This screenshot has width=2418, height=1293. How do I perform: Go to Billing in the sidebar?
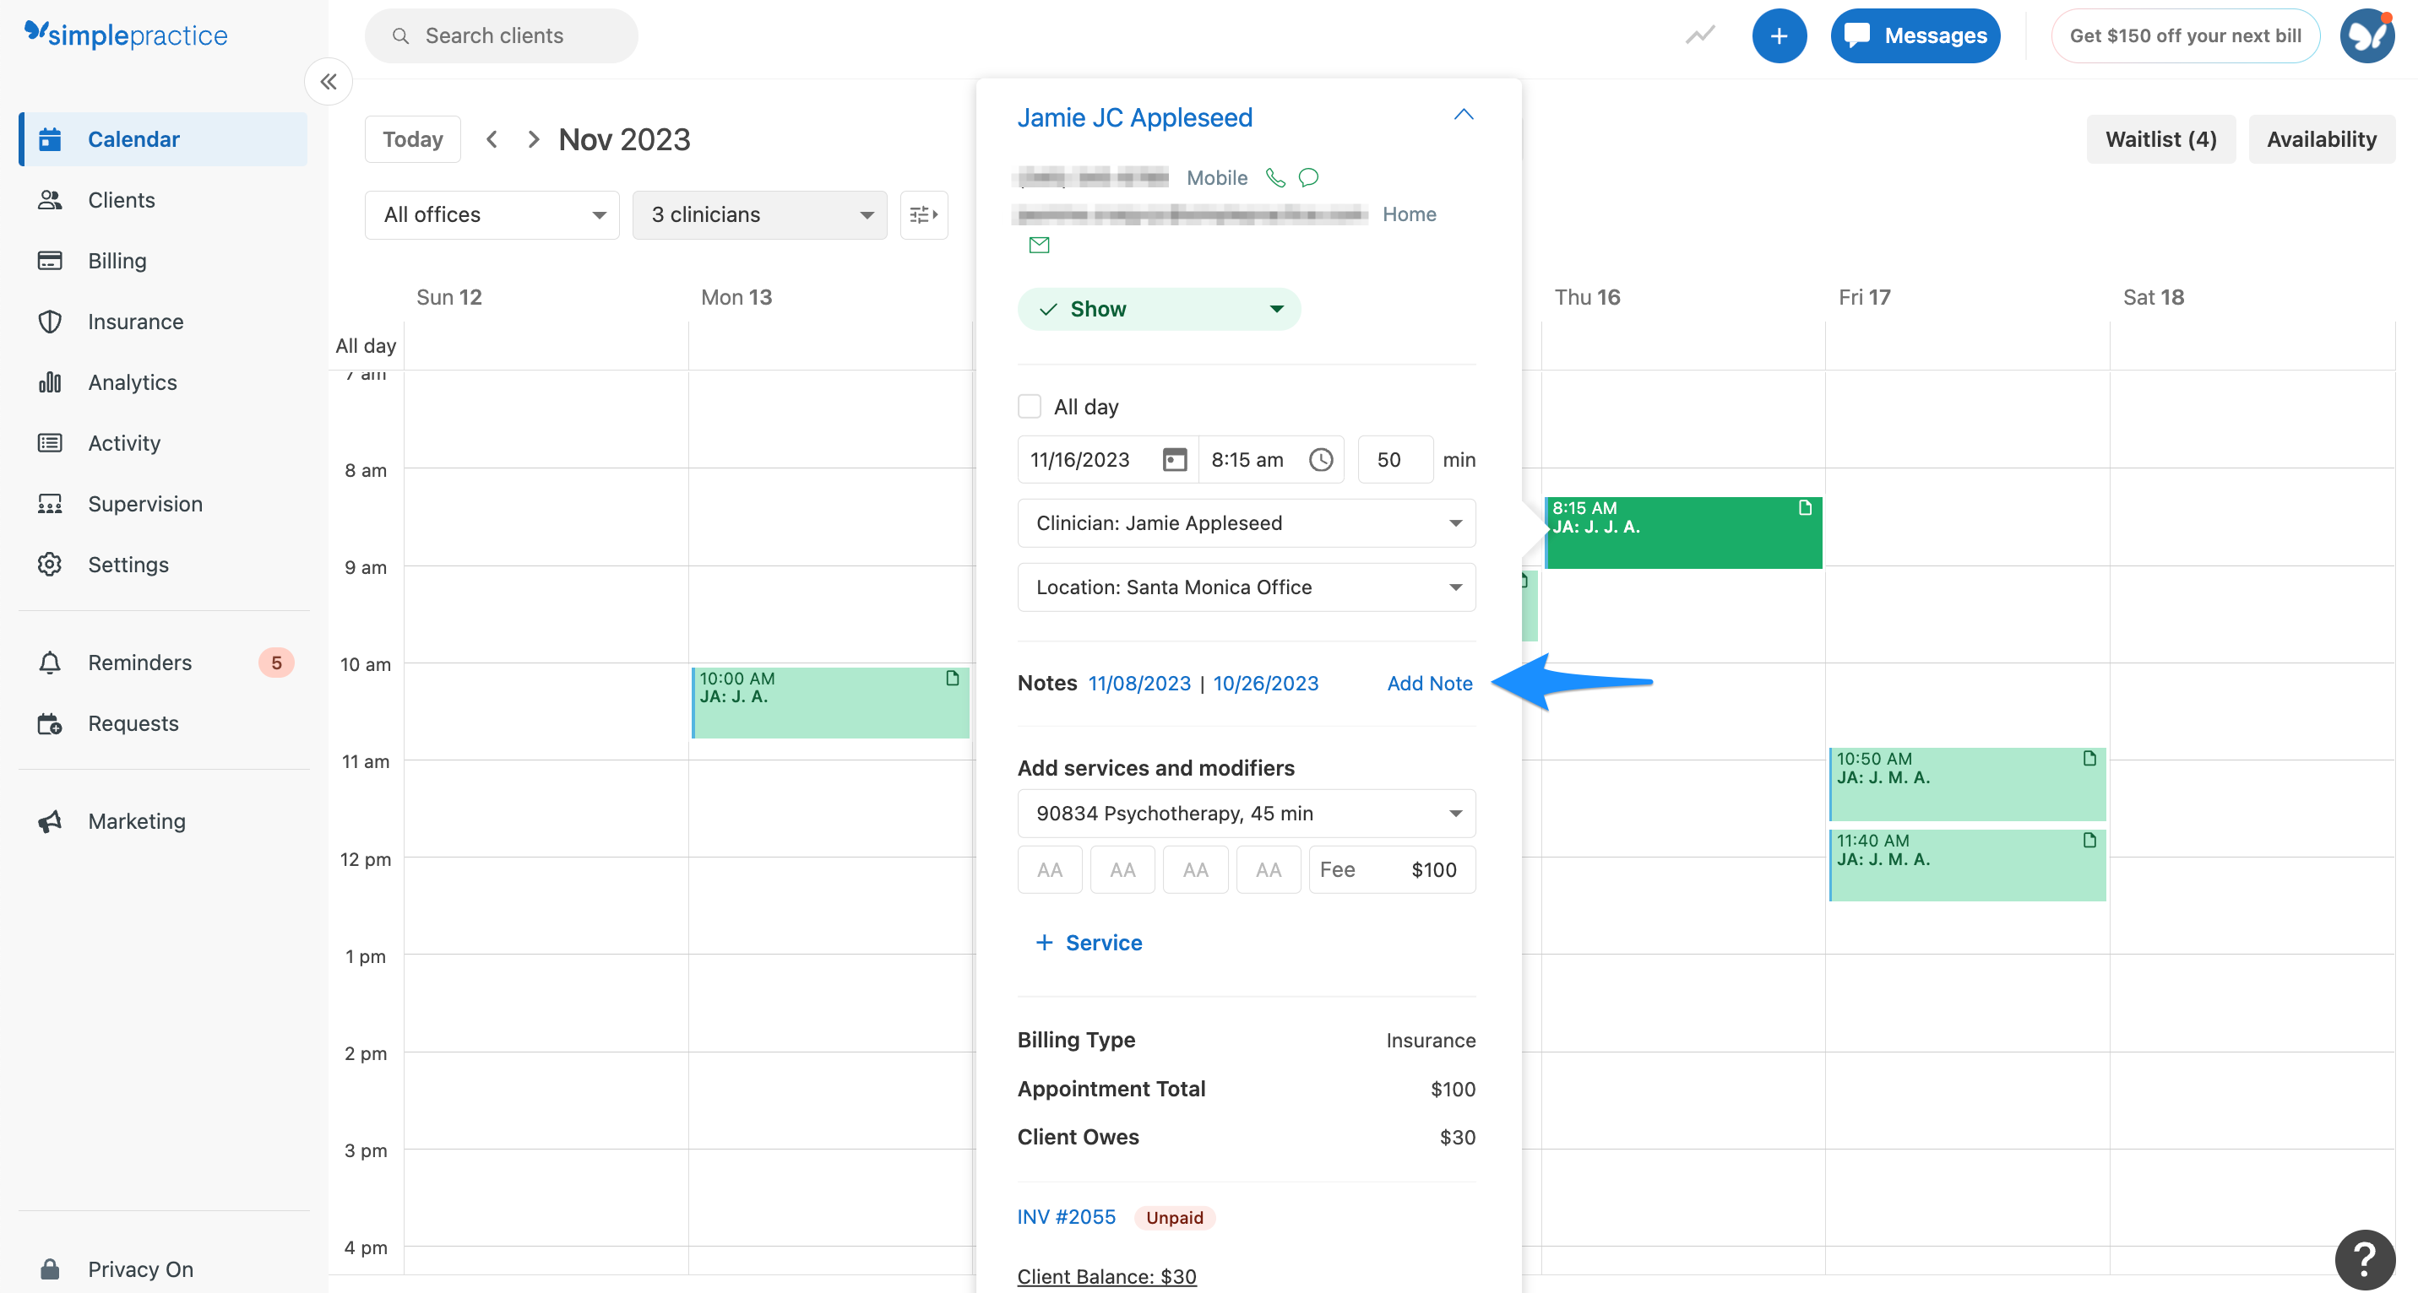coord(117,261)
